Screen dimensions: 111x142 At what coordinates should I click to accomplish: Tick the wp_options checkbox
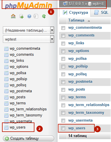pyautogui.click(x=63, y=51)
